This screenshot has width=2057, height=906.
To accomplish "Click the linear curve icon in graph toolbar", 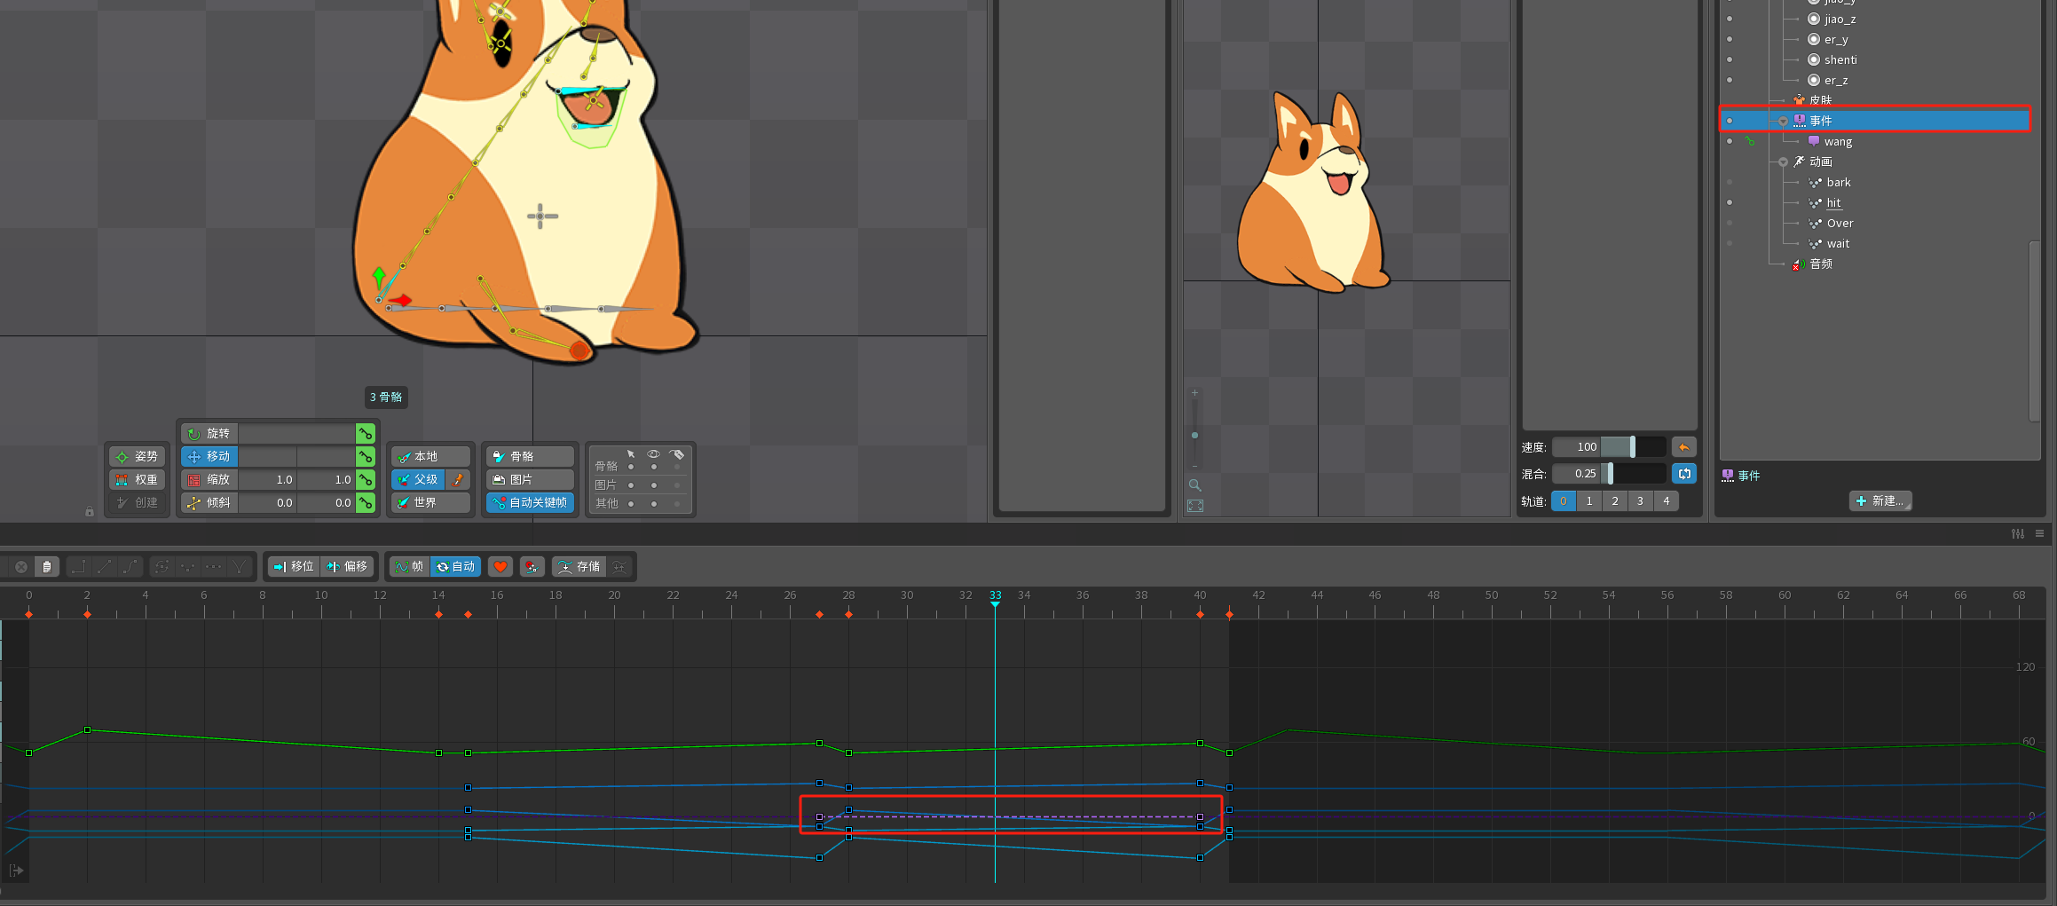I will [105, 566].
